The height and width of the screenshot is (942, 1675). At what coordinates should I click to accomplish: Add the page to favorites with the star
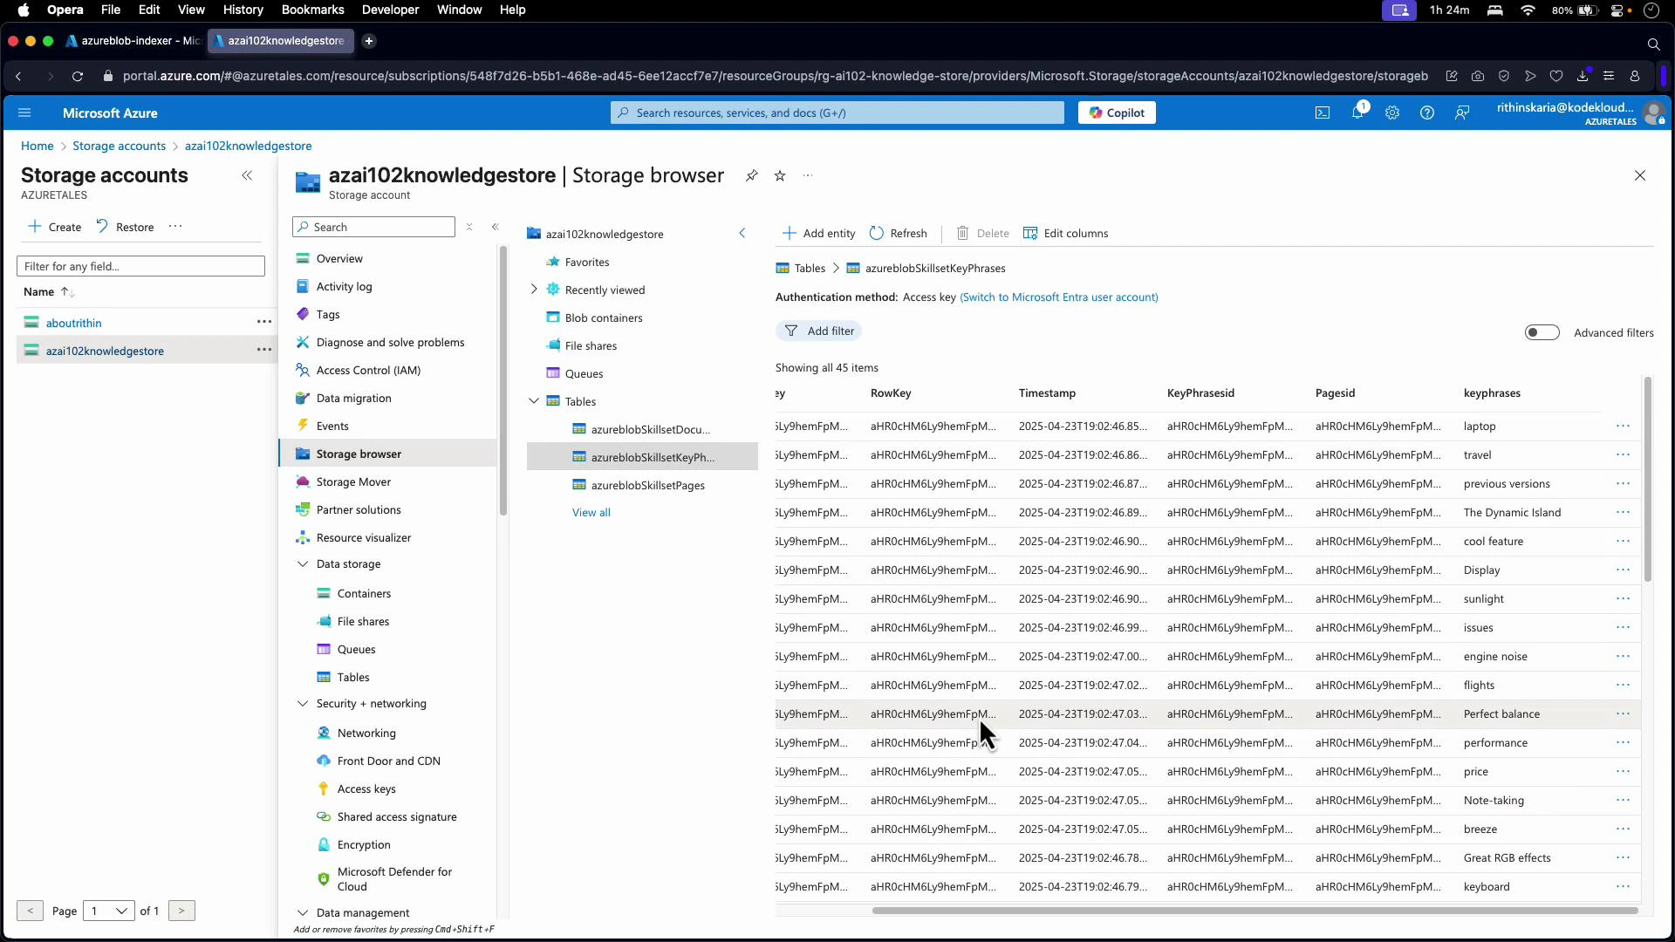tap(780, 175)
